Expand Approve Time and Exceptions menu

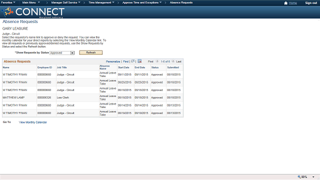(x=142, y=2)
